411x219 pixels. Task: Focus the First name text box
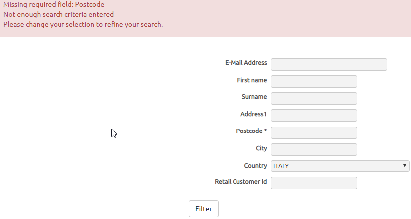[314, 81]
